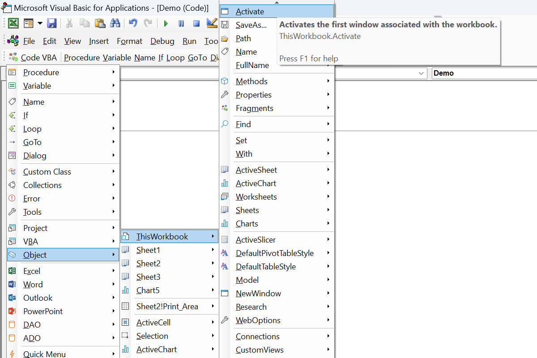Click the If button on the Code VBA toolbar
This screenshot has width=537, height=358.
[161, 57]
